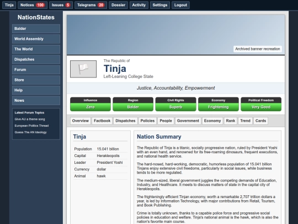The height and width of the screenshot is (224, 298).
Task: Click the Economy Frightening indicator
Action: (x=219, y=104)
